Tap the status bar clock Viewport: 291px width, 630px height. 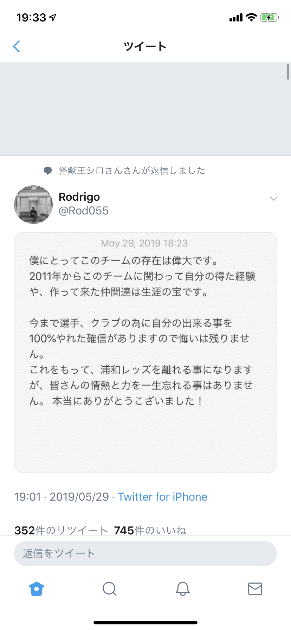[31, 18]
